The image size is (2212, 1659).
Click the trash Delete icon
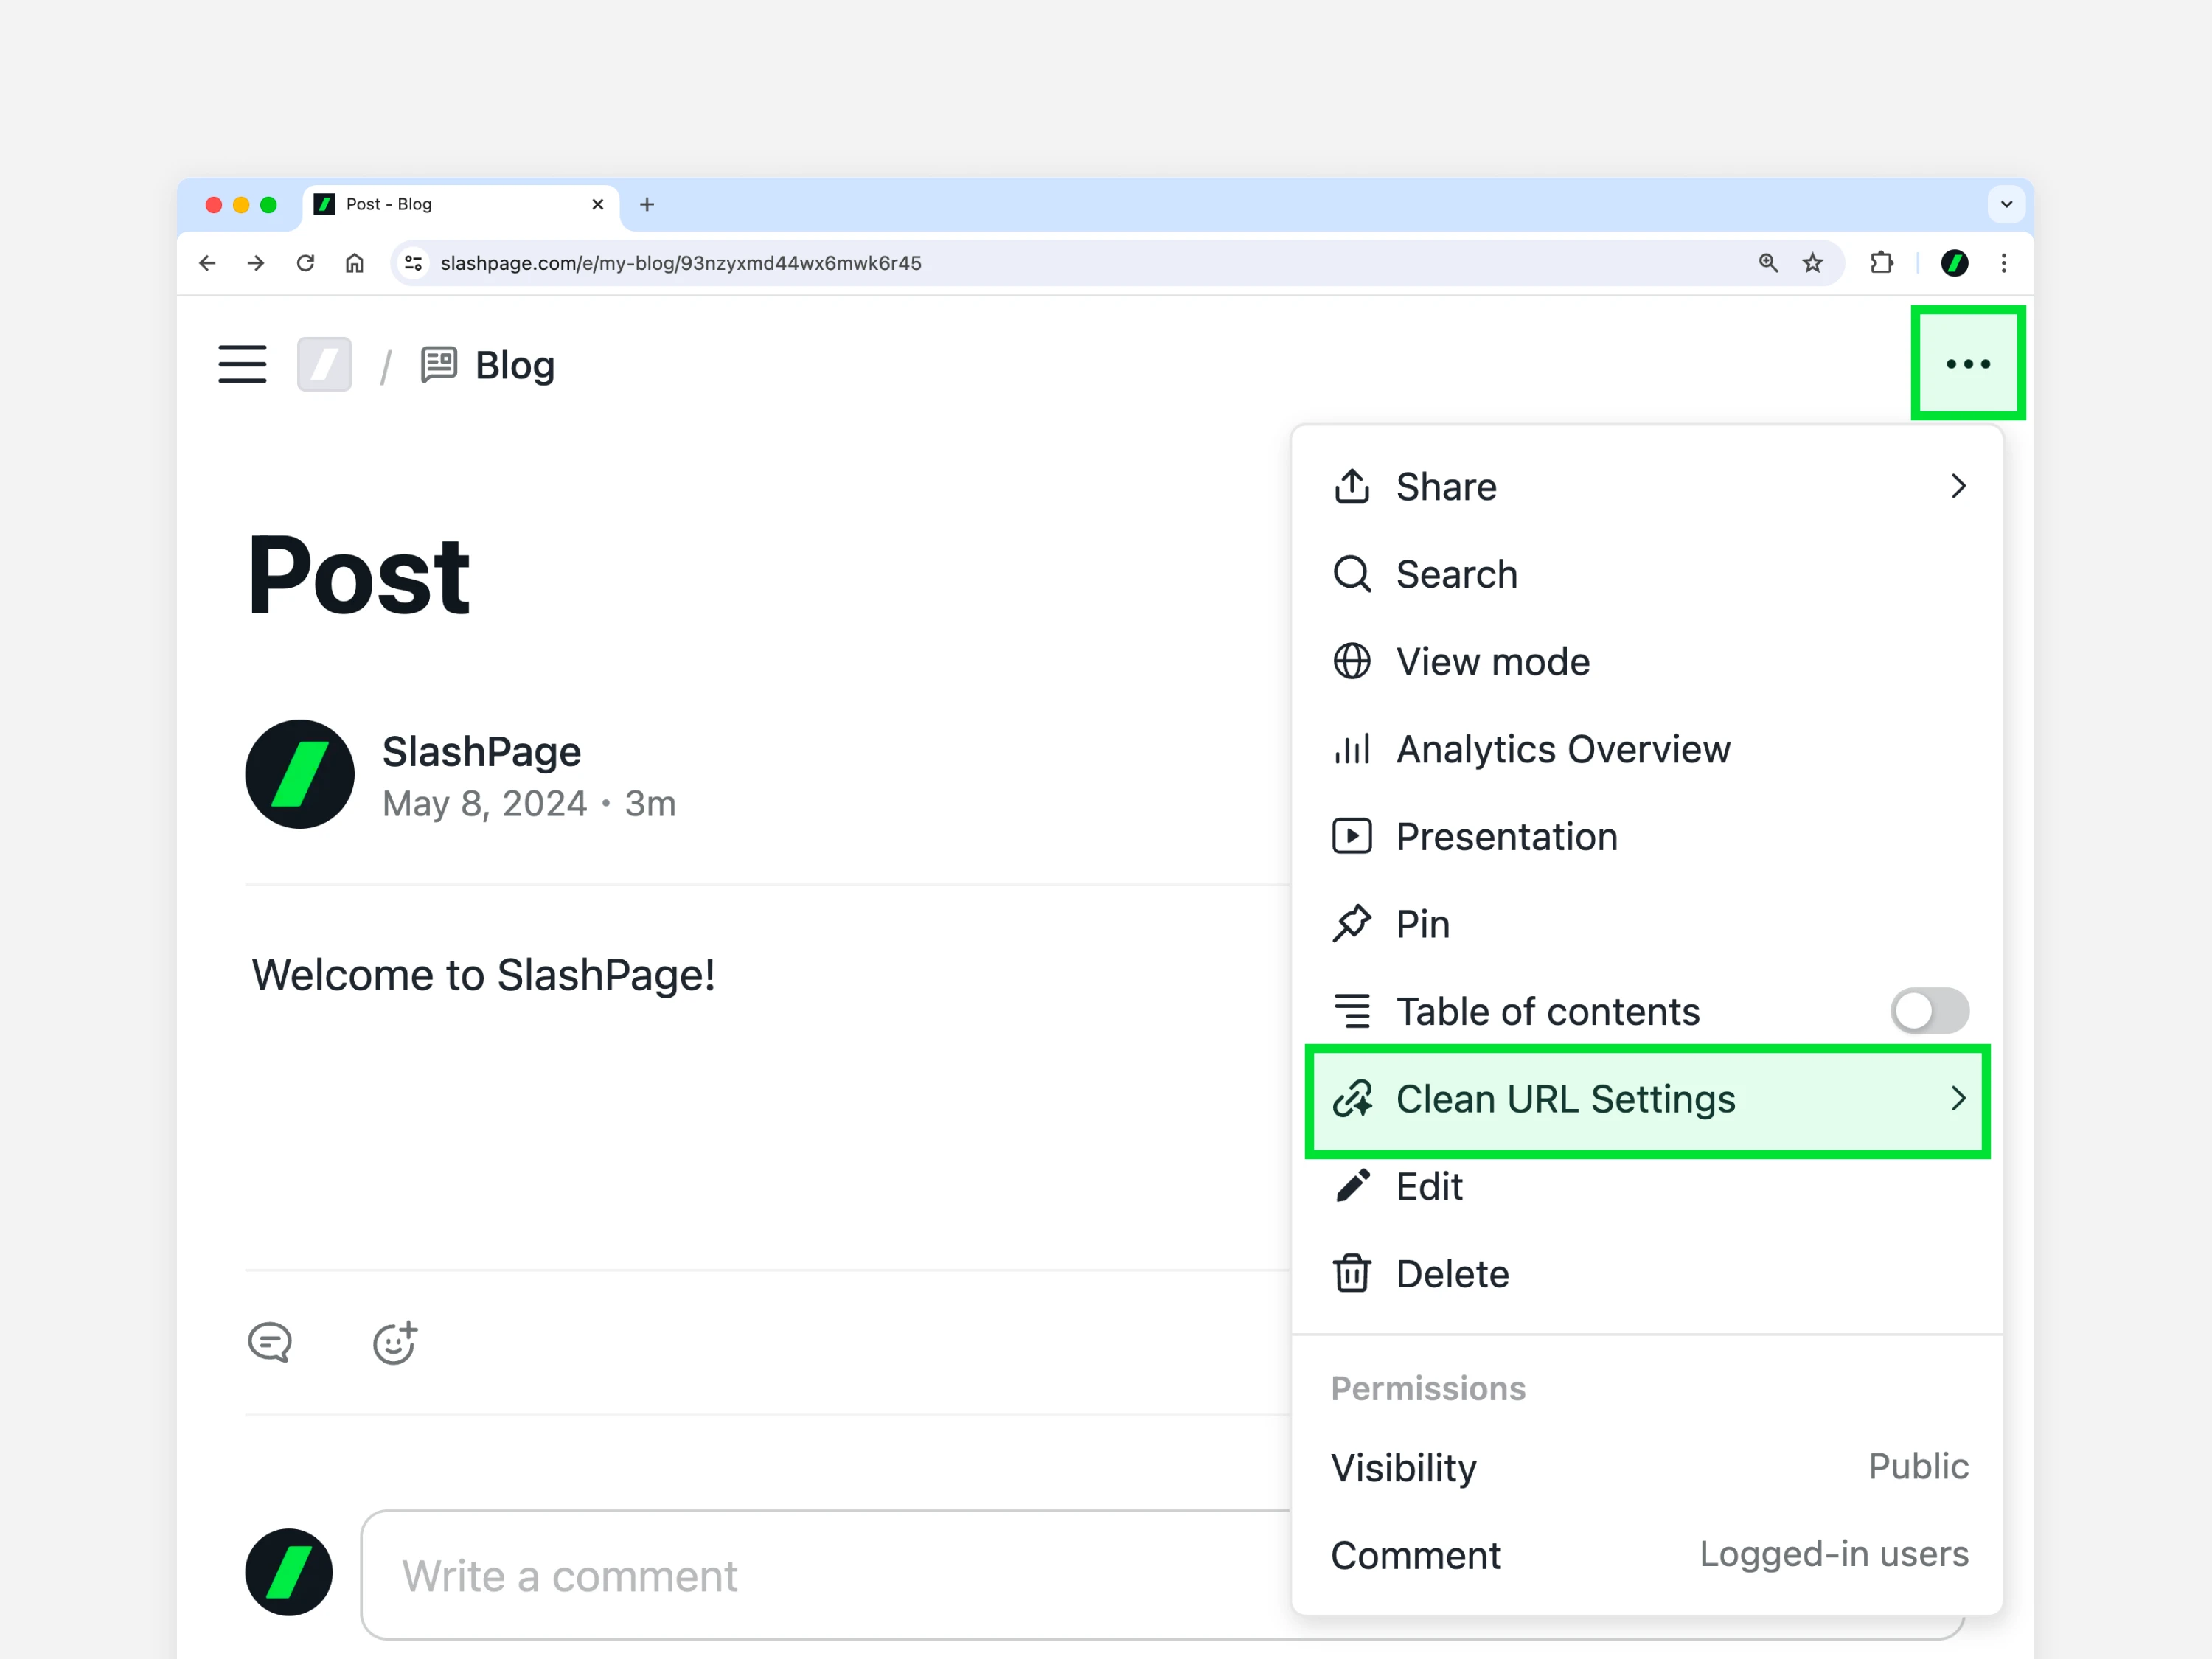click(1352, 1274)
